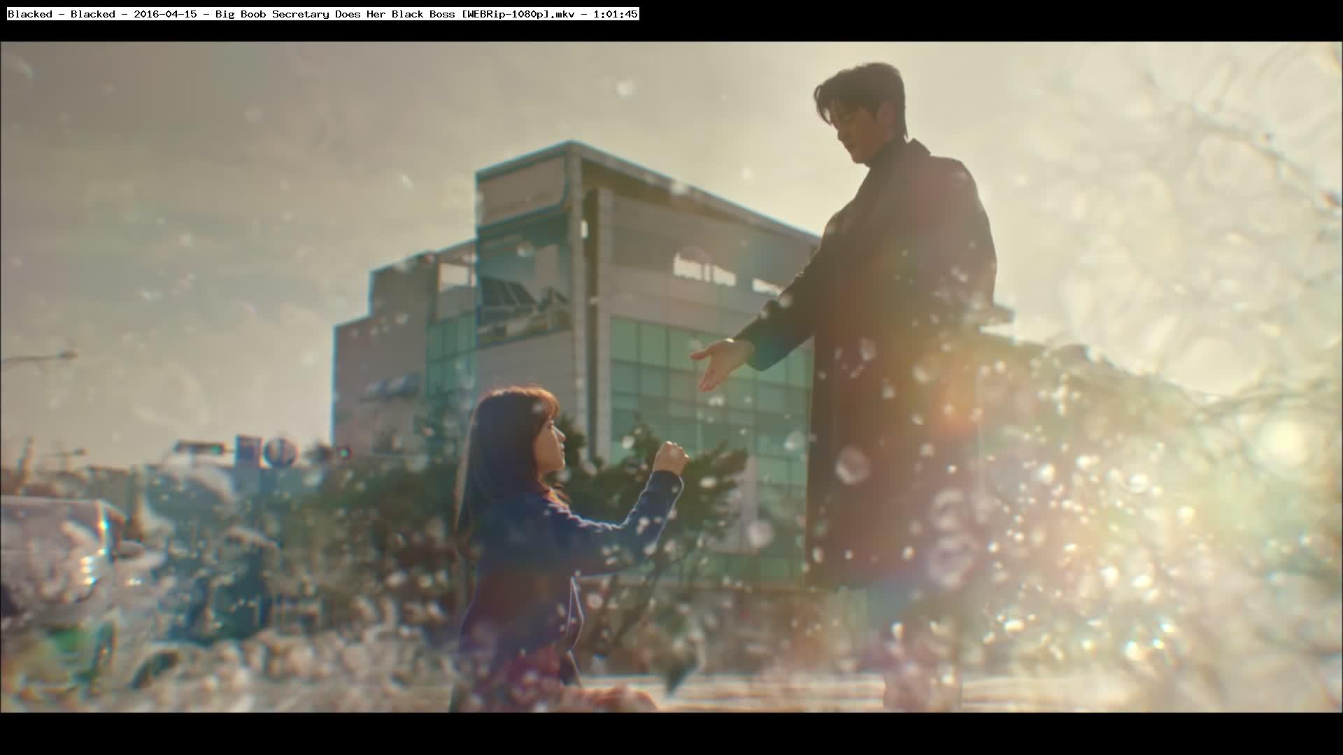Click the 2016-04-15 date in title overlay
Screen dimensions: 1343x755
click(165, 14)
